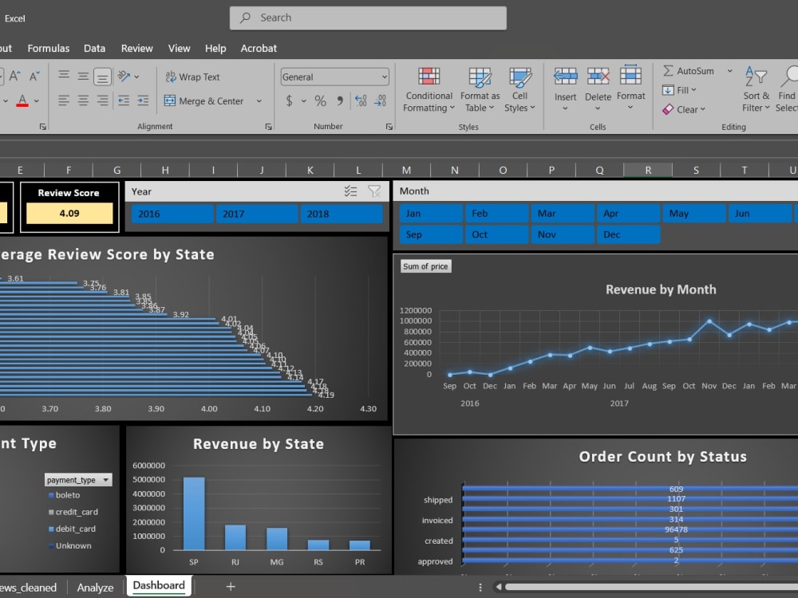Screen dimensions: 798x598
Task: Open Conditional Formatting menu
Action: click(429, 90)
